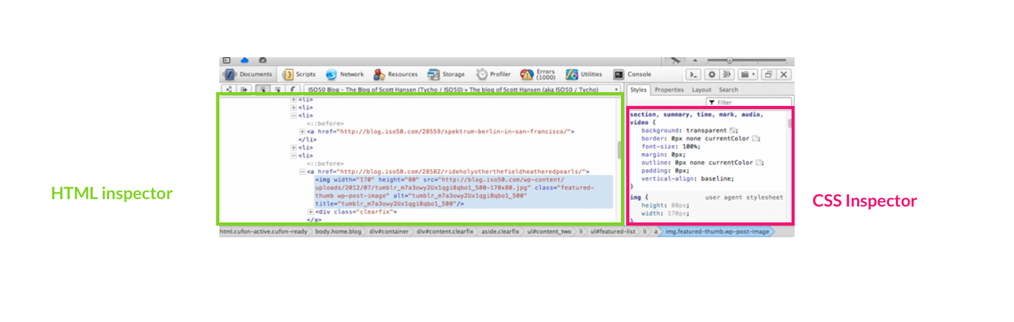1014x322 pixels.
Task: Click the Network globe icon
Action: point(331,75)
